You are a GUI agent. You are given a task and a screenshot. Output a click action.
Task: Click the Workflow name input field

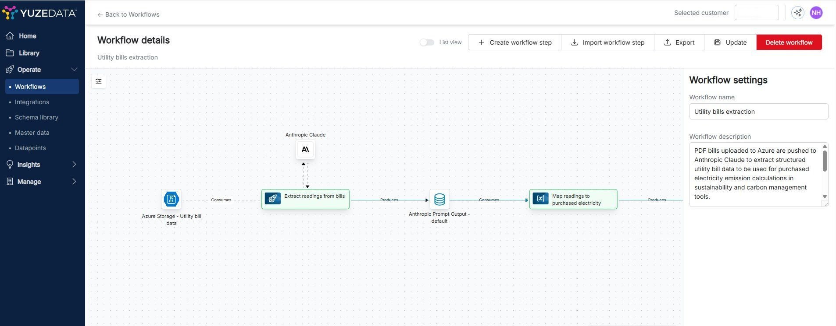coord(758,112)
